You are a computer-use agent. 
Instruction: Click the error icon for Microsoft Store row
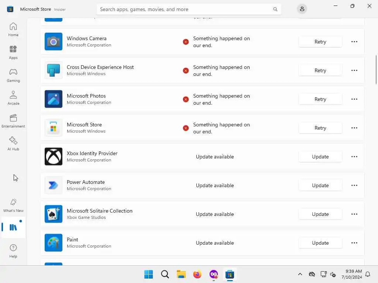[186, 128]
